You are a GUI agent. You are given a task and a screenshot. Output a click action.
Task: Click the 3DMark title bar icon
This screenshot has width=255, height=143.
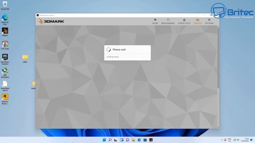pos(37,15)
